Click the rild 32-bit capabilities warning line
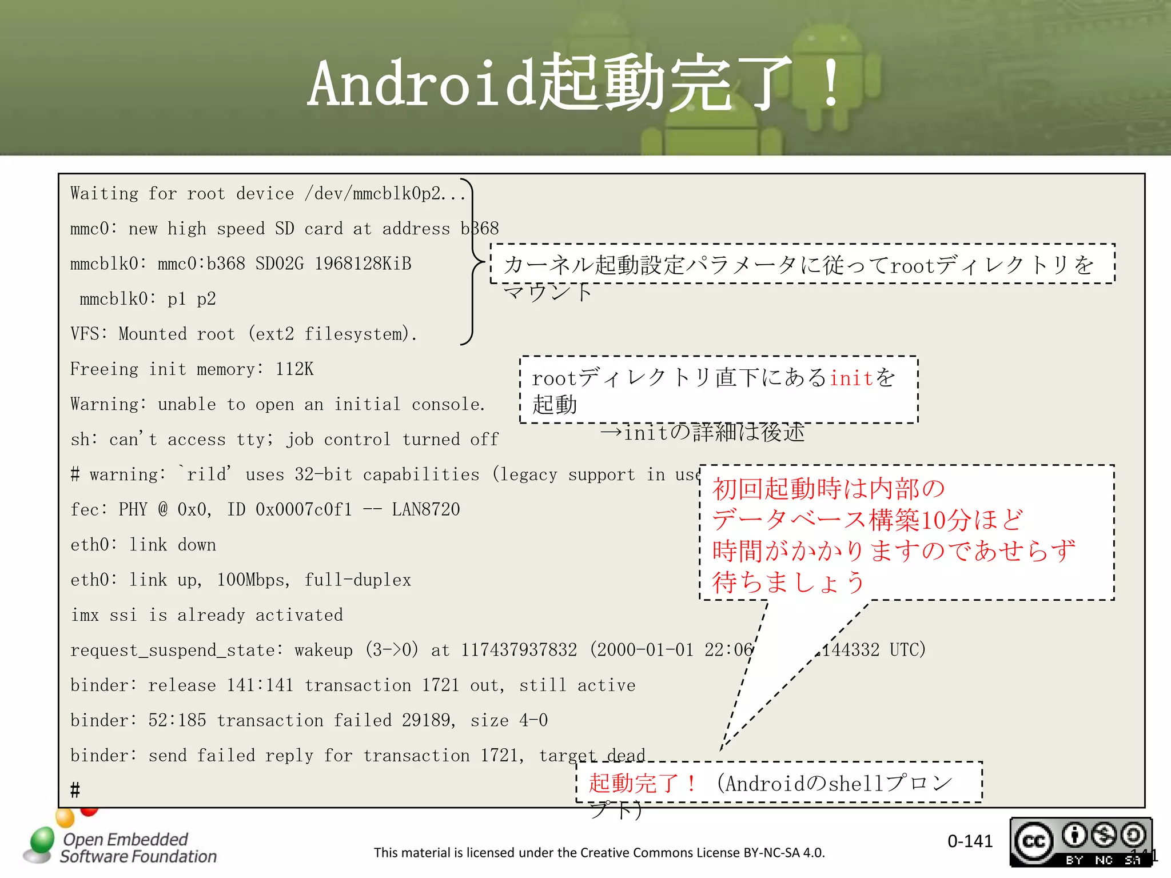This screenshot has height=878, width=1171. (x=385, y=474)
